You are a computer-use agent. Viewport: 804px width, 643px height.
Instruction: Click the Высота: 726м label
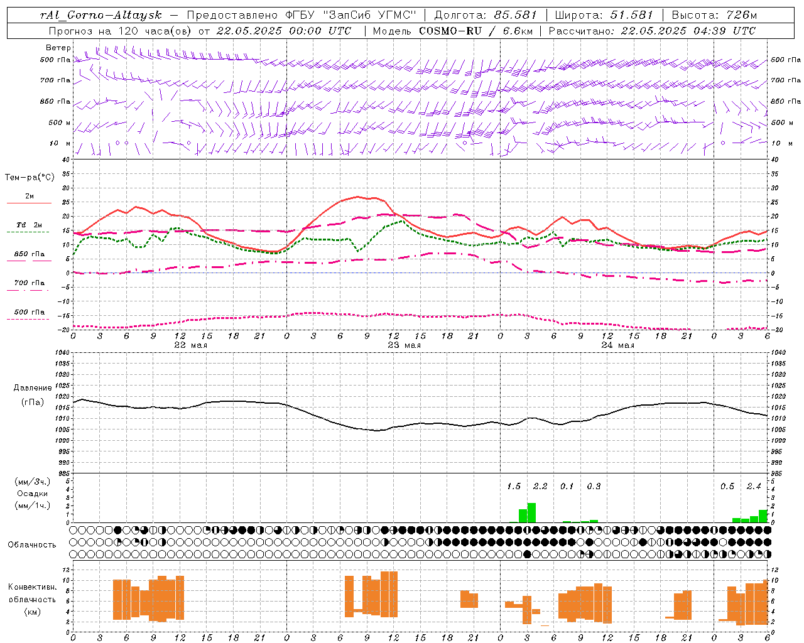pyautogui.click(x=714, y=15)
